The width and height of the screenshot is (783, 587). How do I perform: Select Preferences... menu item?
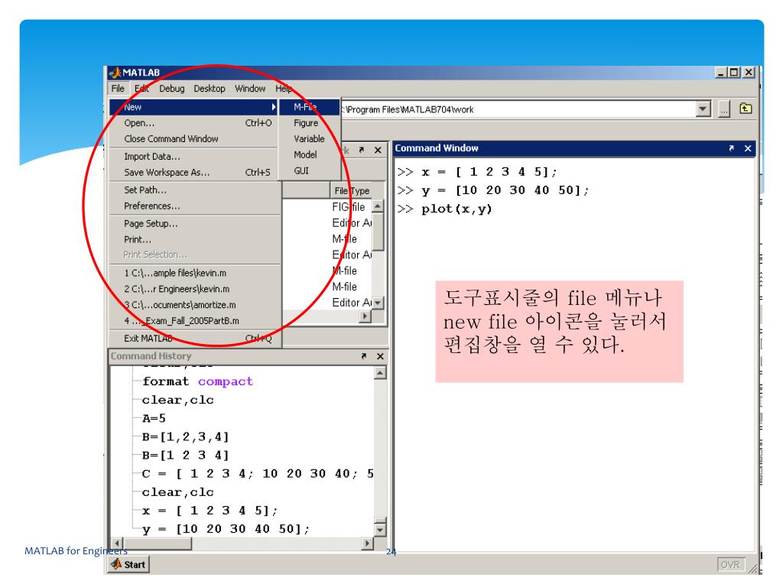pyautogui.click(x=195, y=206)
